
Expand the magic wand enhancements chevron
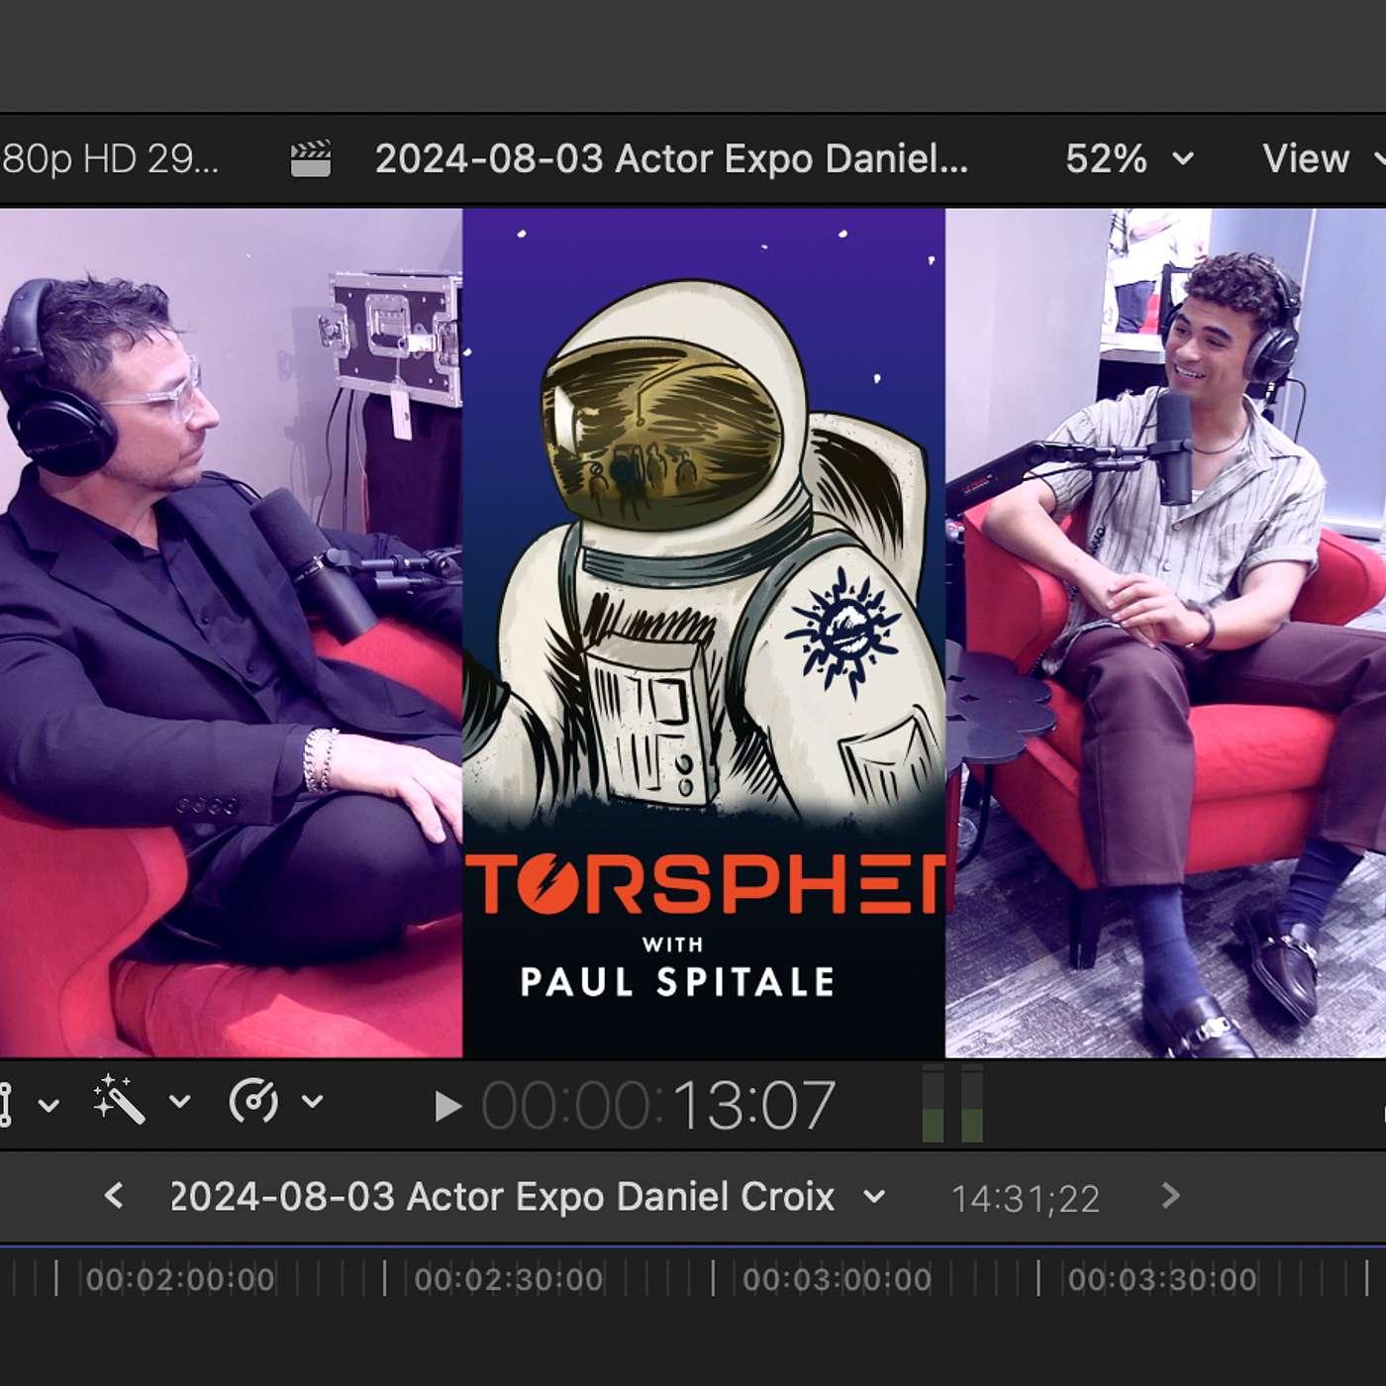[179, 1101]
